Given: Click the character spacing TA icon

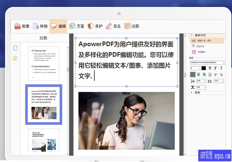Looking at the screenshot, I should pos(209,81).
